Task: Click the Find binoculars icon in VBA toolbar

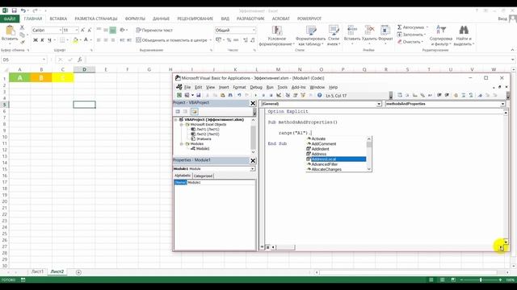Action: (230, 95)
